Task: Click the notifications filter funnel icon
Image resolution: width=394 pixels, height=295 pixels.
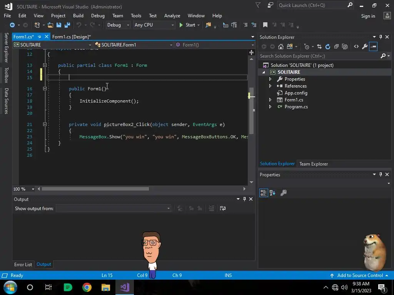Action: (x=258, y=5)
